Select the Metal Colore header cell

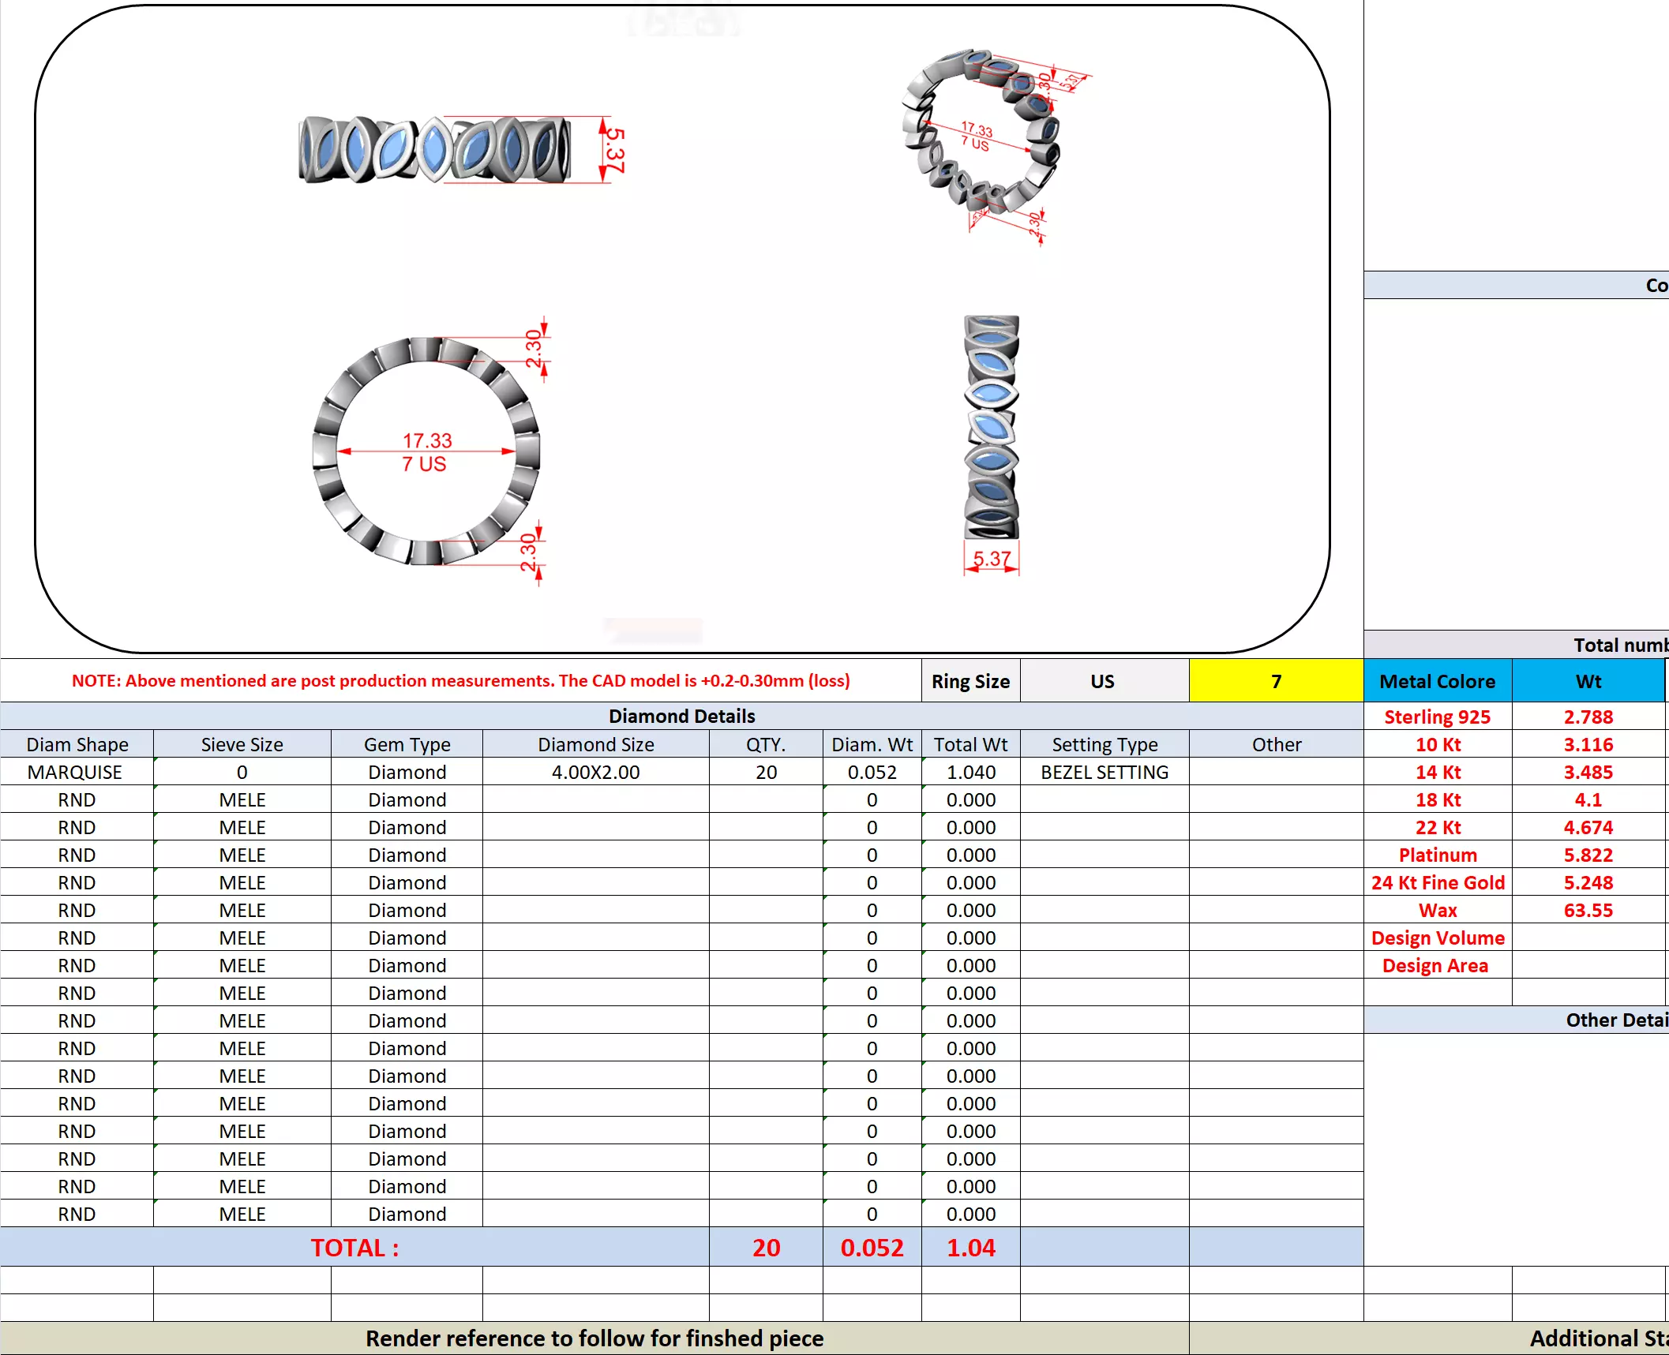(1437, 681)
